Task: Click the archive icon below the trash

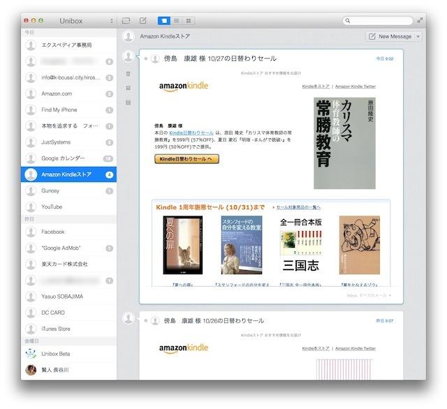Action: pyautogui.click(x=128, y=88)
